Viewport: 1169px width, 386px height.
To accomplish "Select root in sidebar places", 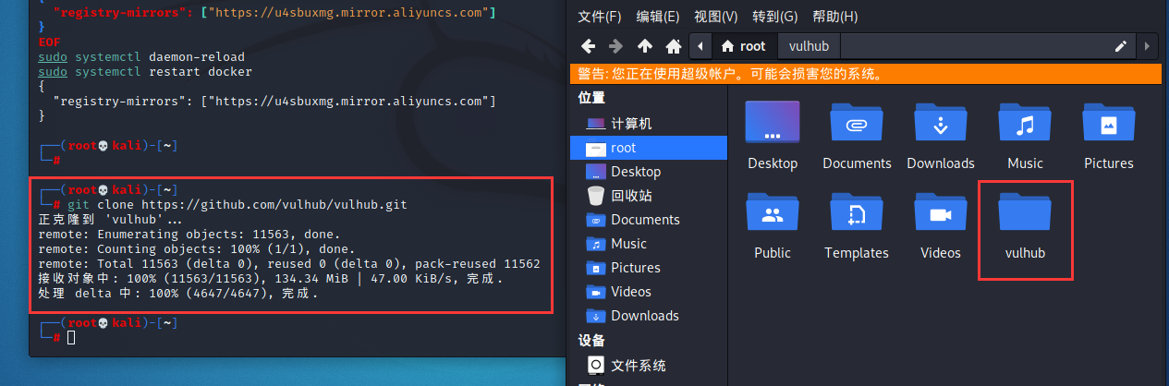I will 647,148.
